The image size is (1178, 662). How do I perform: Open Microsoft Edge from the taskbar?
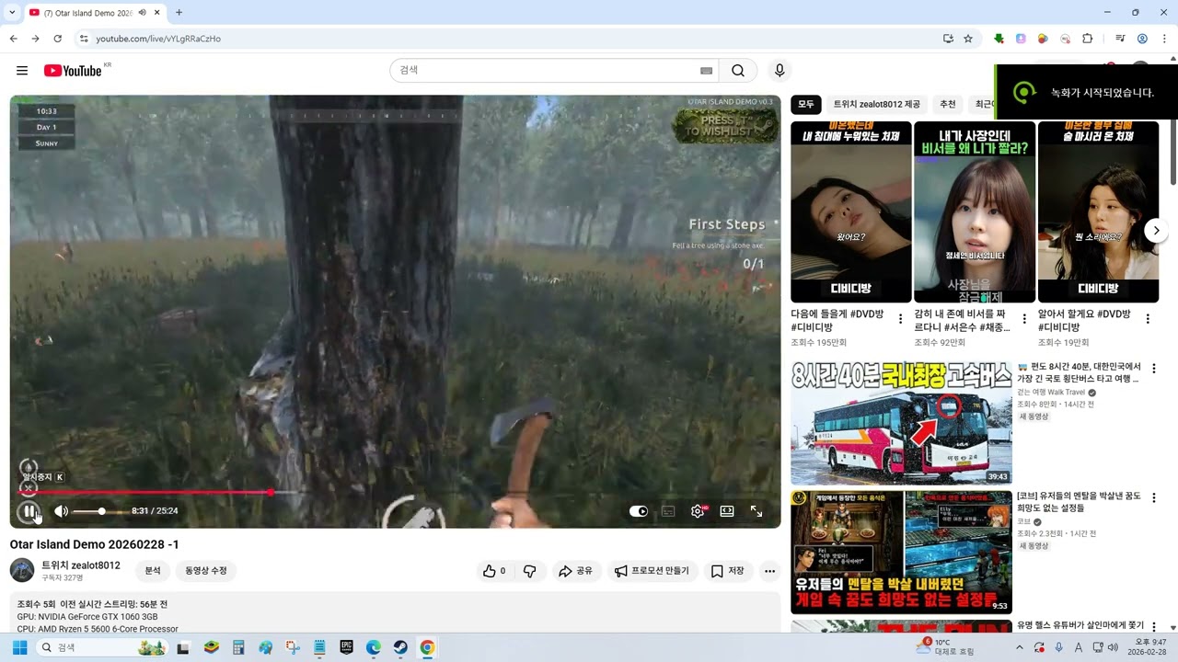click(x=374, y=647)
